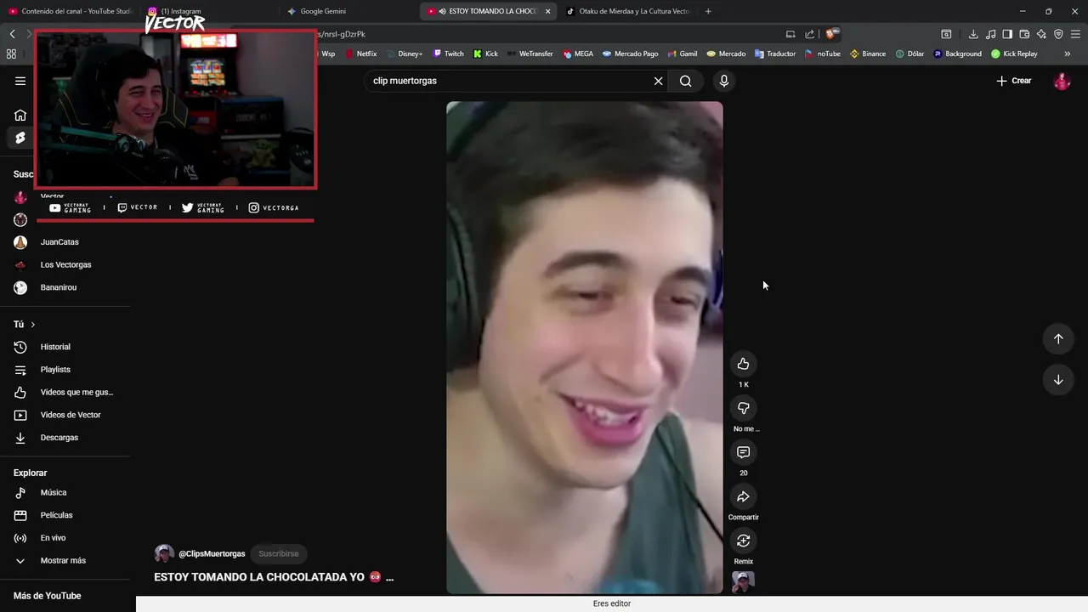Open YouTube hamburger guide menu
The width and height of the screenshot is (1088, 612).
[x=20, y=81]
